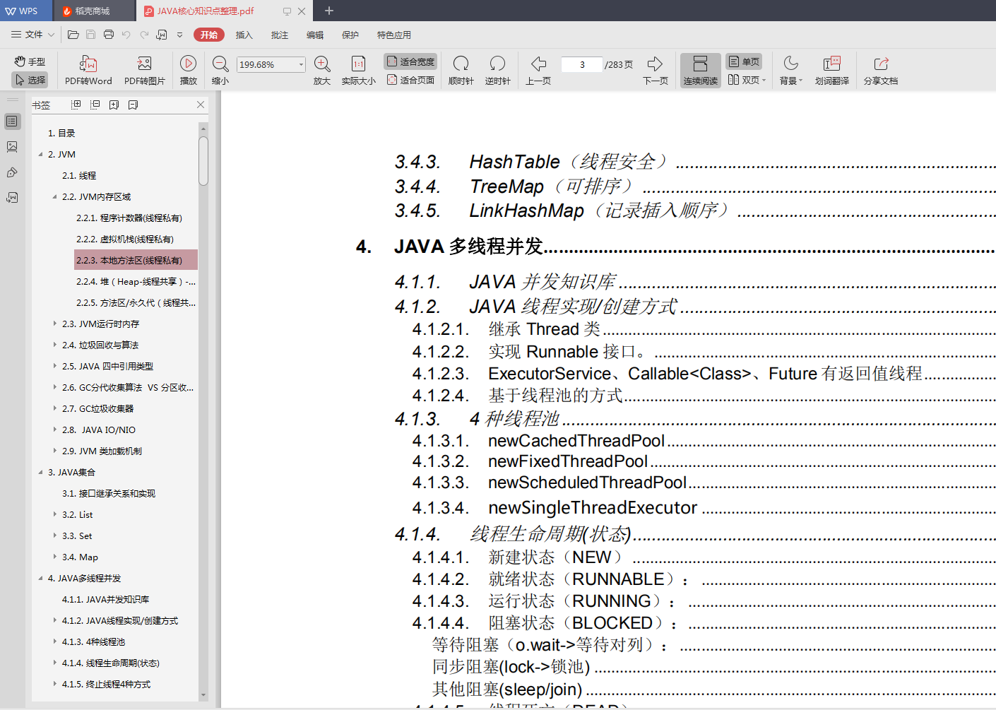
Task: Click the print icon
Action: [109, 35]
